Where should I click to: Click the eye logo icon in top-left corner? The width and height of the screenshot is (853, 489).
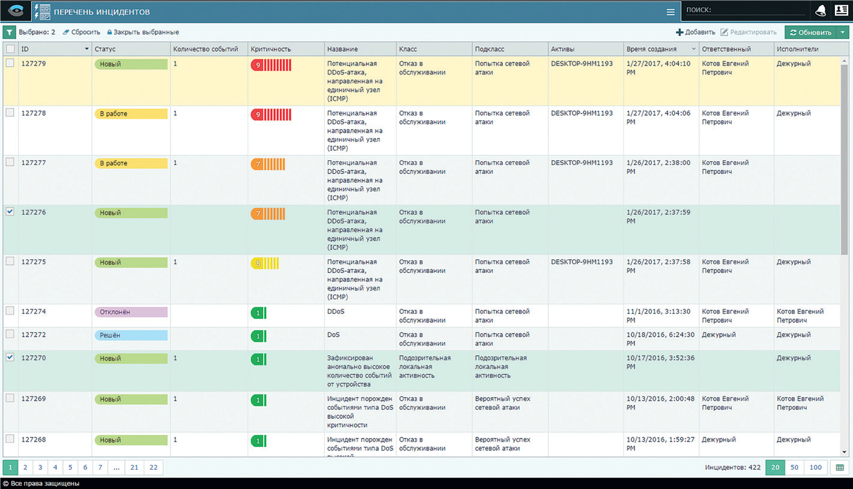[x=15, y=11]
